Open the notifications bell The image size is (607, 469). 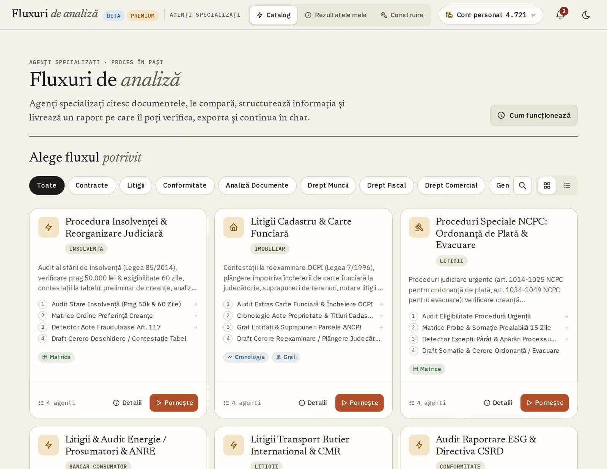click(x=560, y=15)
